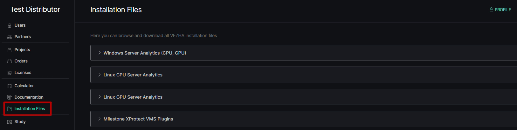The width and height of the screenshot is (517, 130).
Task: Open the PROFILE link
Action: [500, 10]
